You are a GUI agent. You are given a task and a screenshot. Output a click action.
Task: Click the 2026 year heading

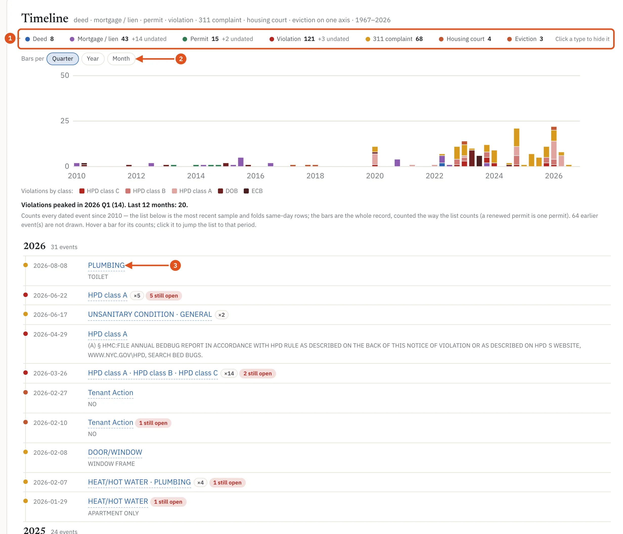point(35,246)
